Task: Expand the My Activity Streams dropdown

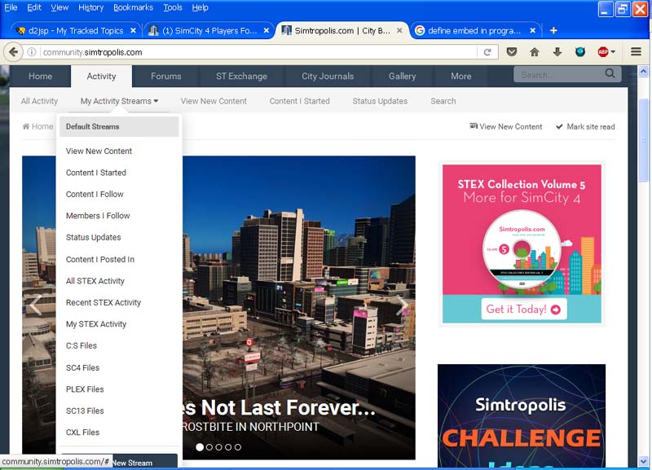Action: click(119, 101)
